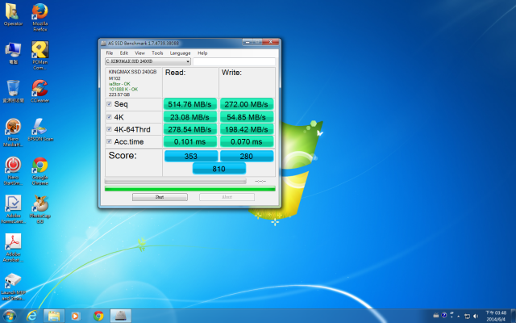Open Windows Explorer from taskbar
516x323 pixels.
tap(54, 316)
